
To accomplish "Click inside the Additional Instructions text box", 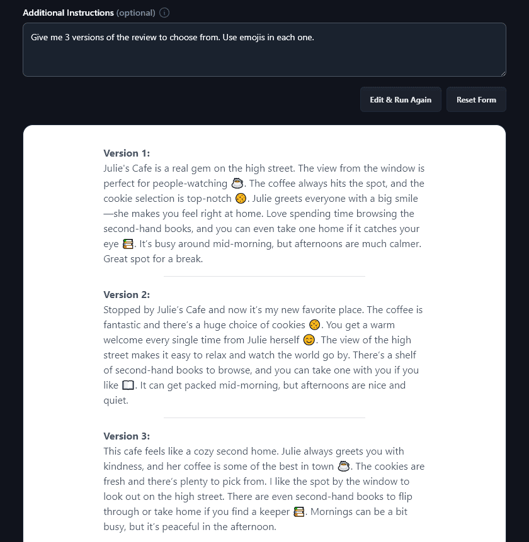I will [264, 53].
